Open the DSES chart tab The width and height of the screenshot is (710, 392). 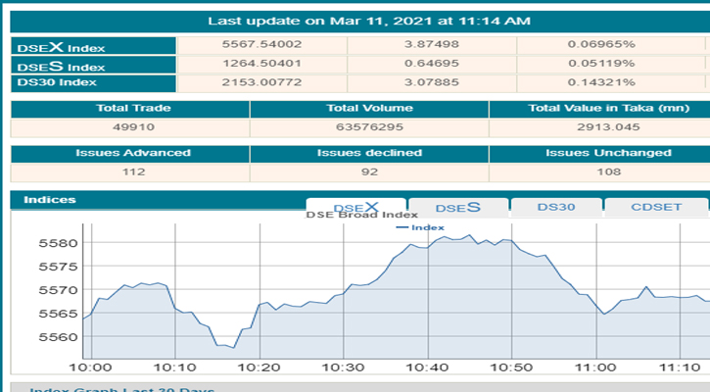point(457,207)
